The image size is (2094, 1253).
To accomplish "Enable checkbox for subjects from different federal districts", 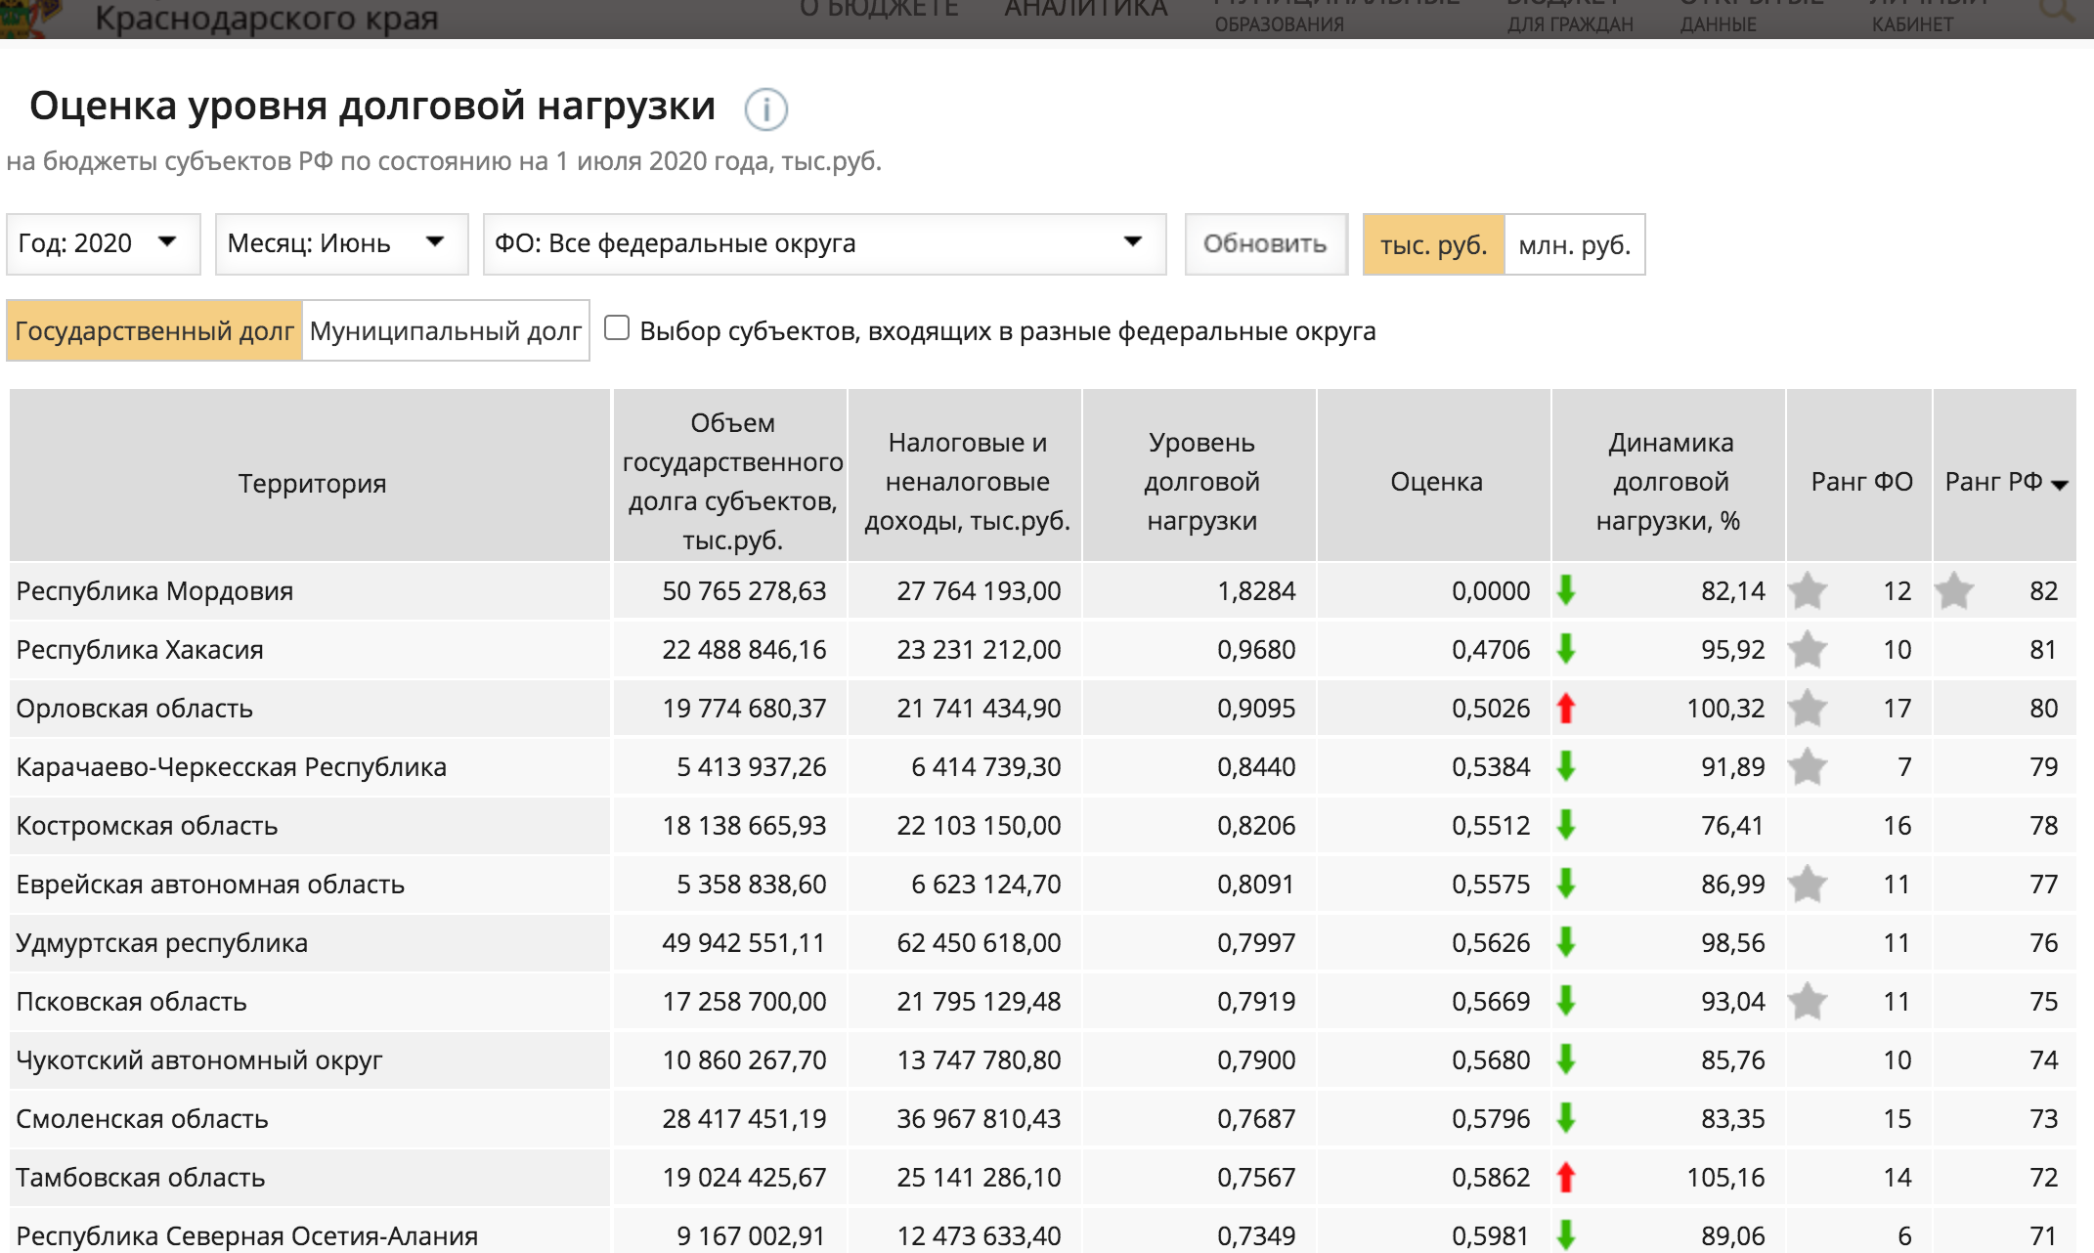I will [x=617, y=328].
